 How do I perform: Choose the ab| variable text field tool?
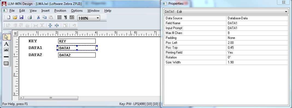[x=6, y=50]
